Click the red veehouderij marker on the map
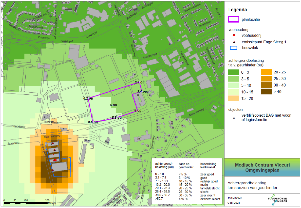Viewport: 301px width, 208px height. click(x=55, y=160)
